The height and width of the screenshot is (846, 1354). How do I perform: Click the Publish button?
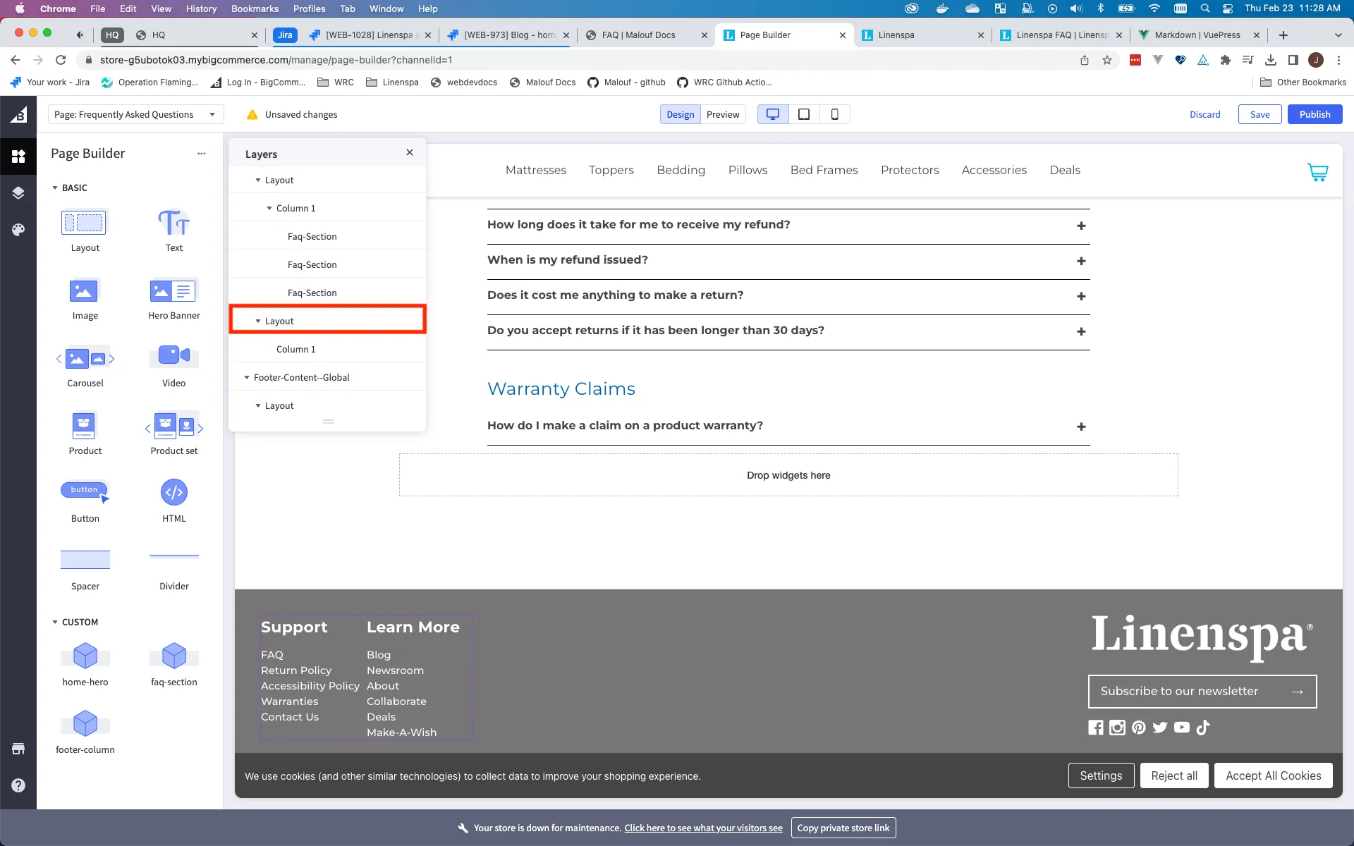pyautogui.click(x=1315, y=114)
